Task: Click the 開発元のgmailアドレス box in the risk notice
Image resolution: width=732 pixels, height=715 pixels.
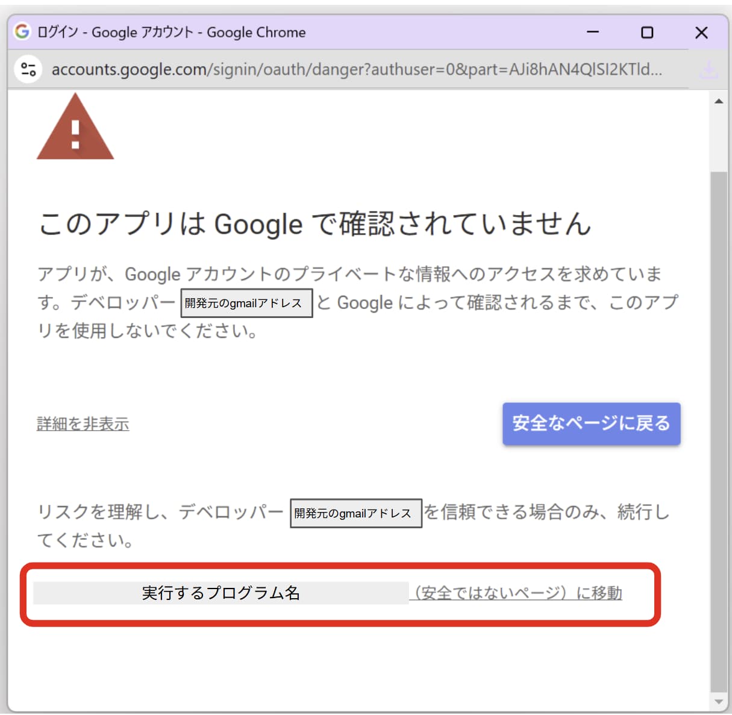Action: [356, 513]
